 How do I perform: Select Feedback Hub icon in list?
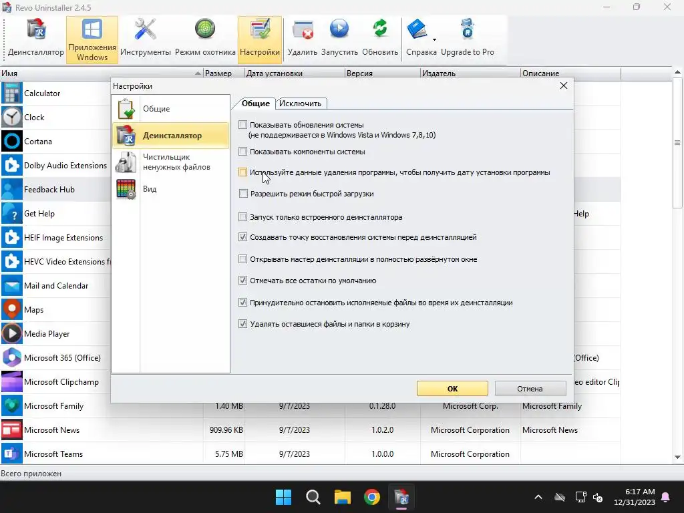point(12,189)
